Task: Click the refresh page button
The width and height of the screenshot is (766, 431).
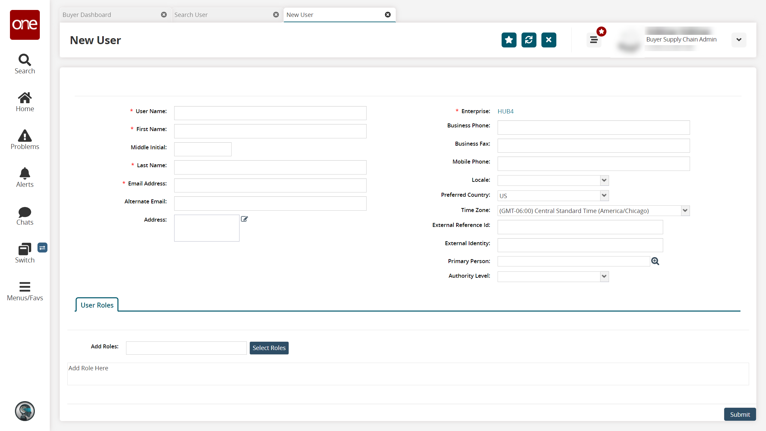Action: 528,40
